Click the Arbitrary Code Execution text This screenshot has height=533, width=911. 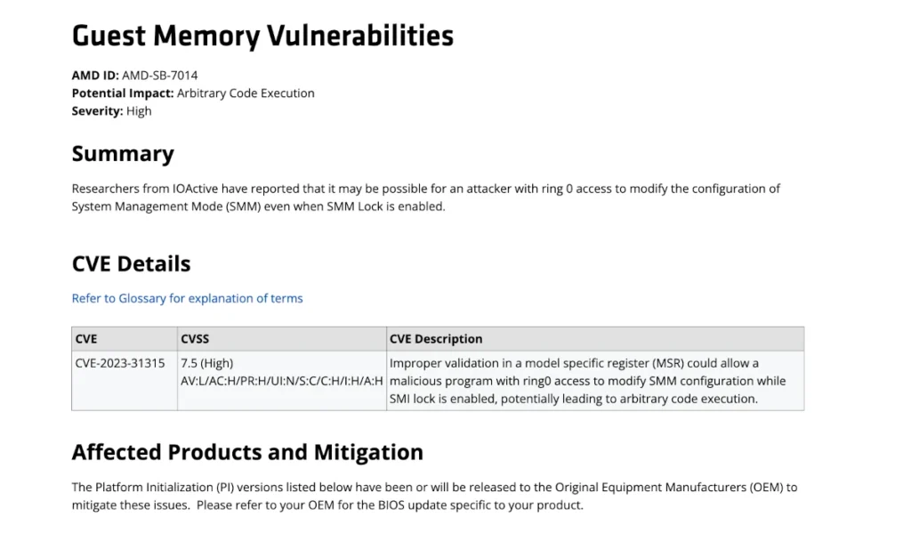[x=246, y=93]
